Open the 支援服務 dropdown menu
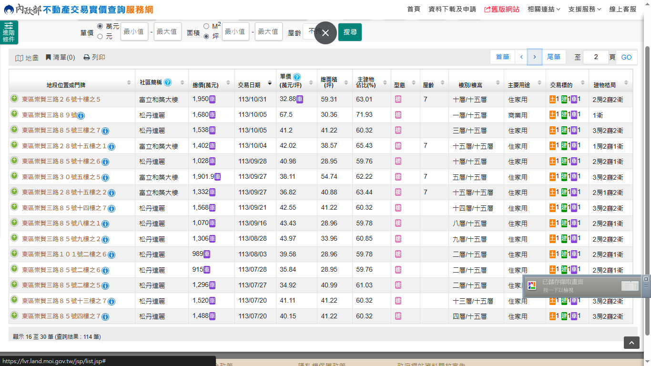The height and width of the screenshot is (366, 651). click(584, 9)
